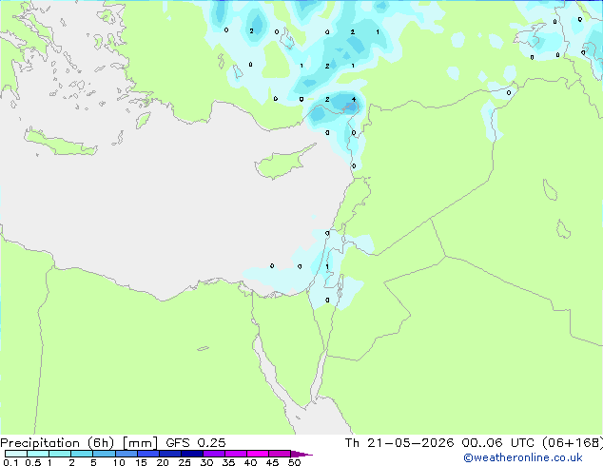Click the legend label '30'
The image size is (603, 466).
206,462
